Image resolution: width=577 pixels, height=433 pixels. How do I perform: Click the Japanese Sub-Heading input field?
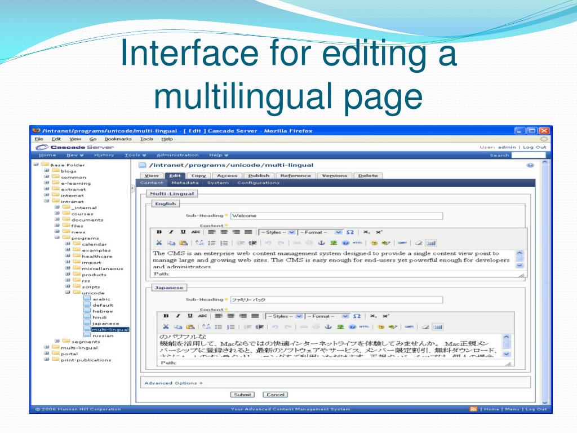coord(336,300)
